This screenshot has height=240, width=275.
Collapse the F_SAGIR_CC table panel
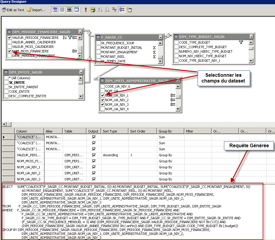(x=161, y=37)
